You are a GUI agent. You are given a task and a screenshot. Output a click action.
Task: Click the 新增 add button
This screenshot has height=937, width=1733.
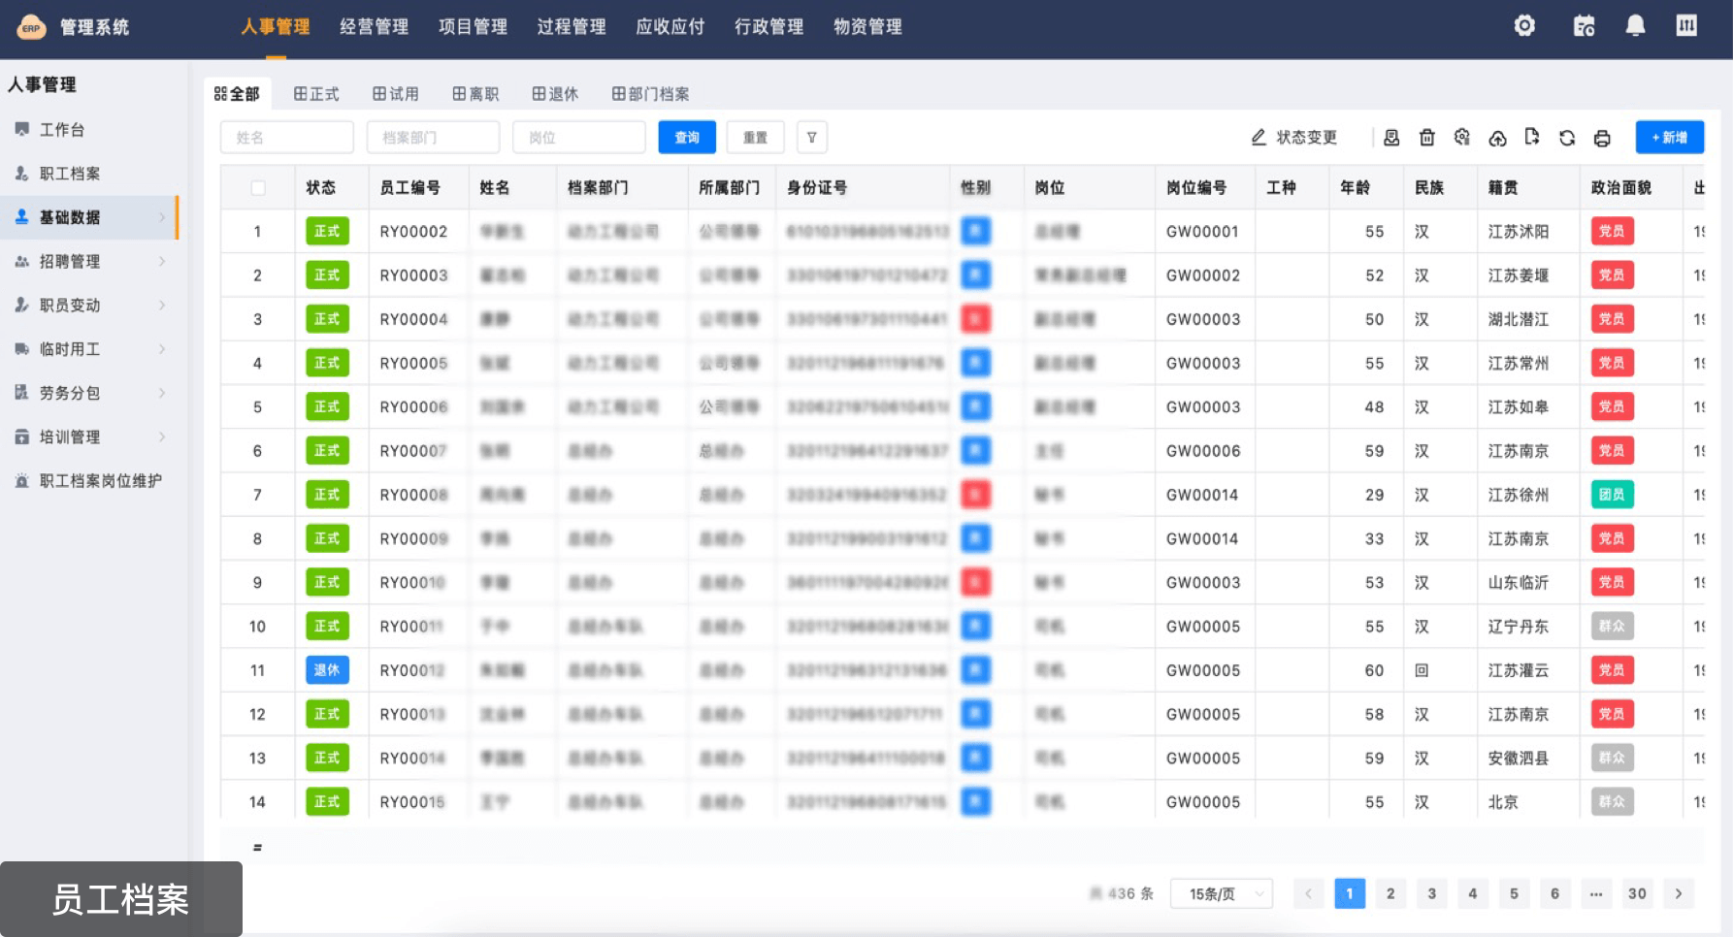1669,138
